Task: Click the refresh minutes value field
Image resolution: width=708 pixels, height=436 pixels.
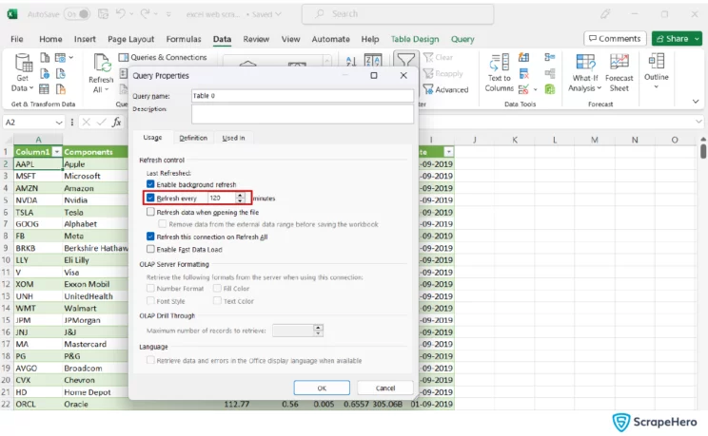Action: point(222,198)
